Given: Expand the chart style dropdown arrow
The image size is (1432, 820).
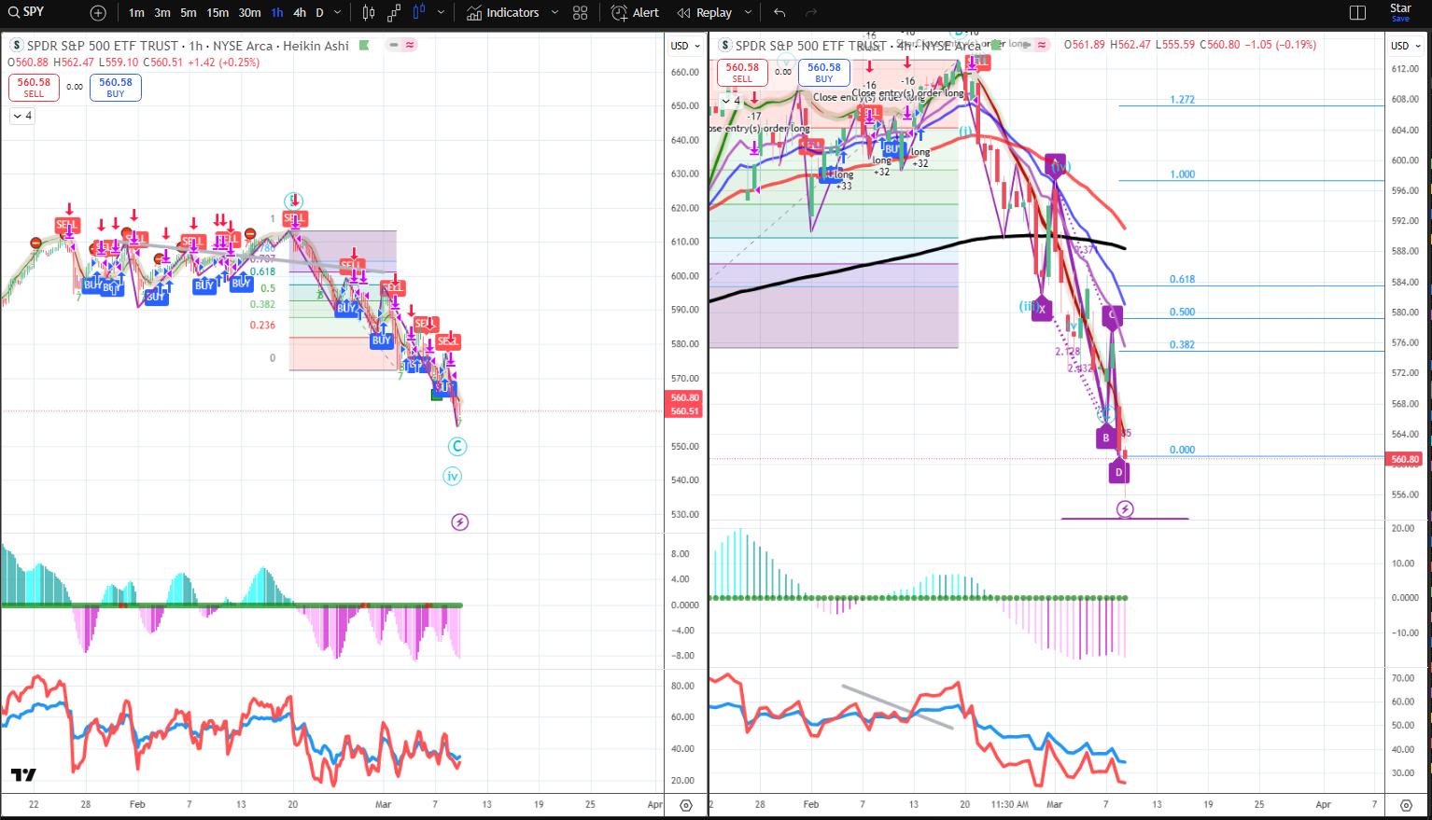Looking at the screenshot, I should (x=442, y=13).
